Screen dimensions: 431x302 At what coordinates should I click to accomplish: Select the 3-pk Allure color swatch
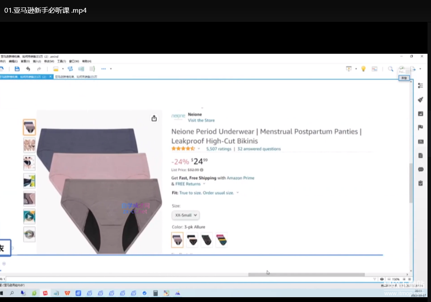click(x=177, y=240)
